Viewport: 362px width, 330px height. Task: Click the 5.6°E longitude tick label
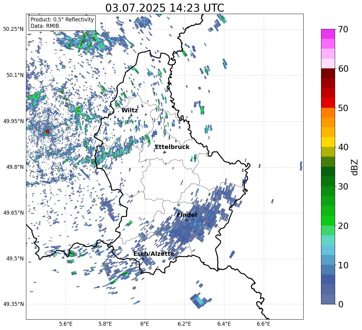coord(66,324)
